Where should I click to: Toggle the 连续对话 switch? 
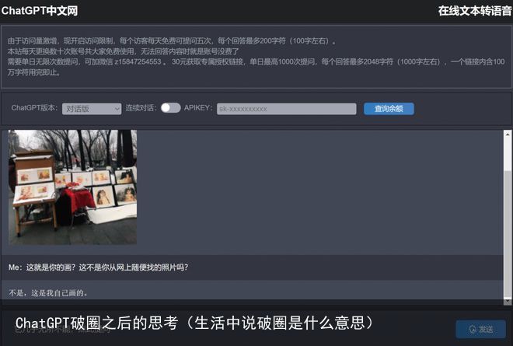pyautogui.click(x=170, y=108)
